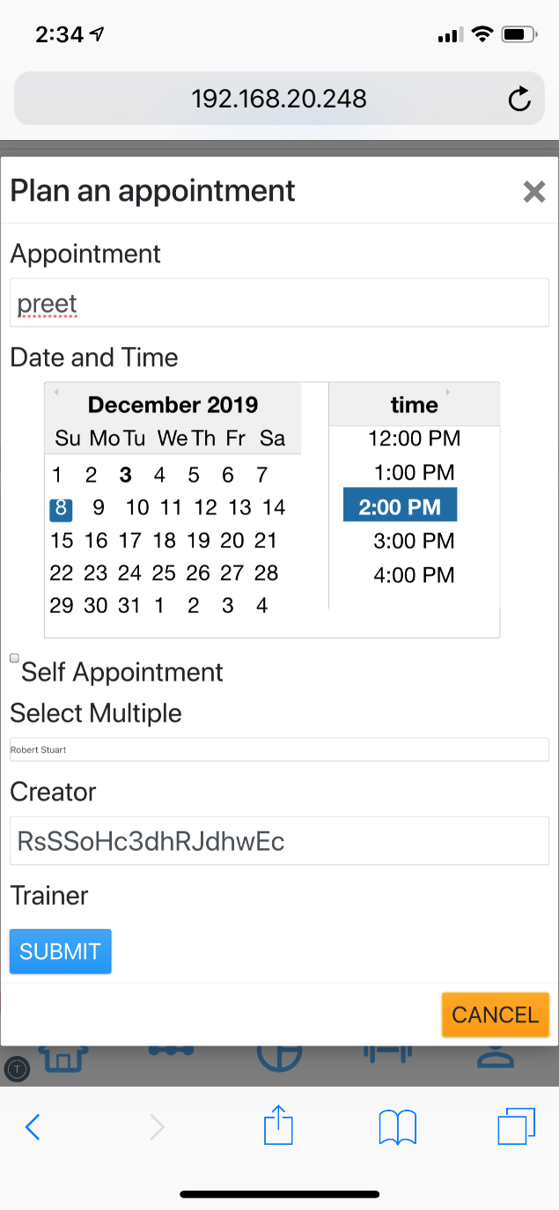559x1210 pixels.
Task: Close the Plan an appointment dialog
Action: [x=533, y=191]
